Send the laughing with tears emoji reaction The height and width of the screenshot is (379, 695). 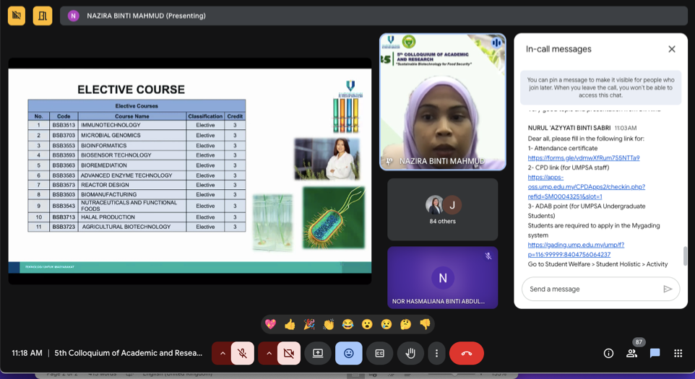click(x=348, y=325)
